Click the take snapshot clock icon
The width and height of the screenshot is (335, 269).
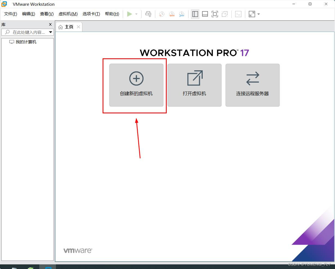tap(162, 14)
